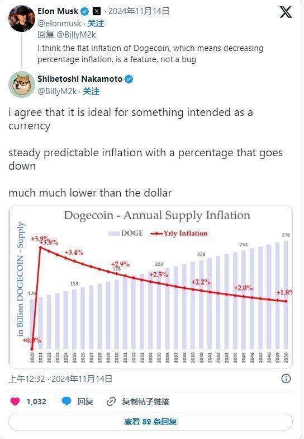Open Elon Musk's profile avatar
Viewport: 304px width, 439px height.
tap(21, 18)
